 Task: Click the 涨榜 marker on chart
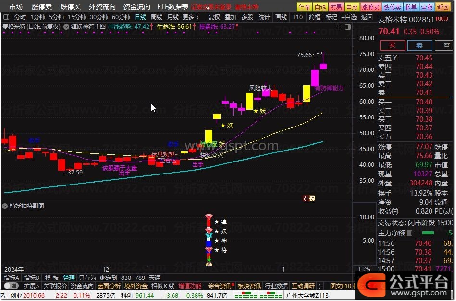[x=309, y=198]
